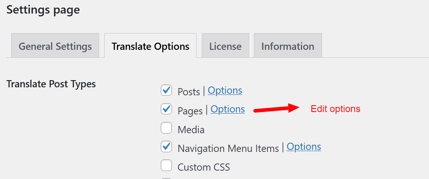Viewport: 429px width, 179px height.
Task: Enable the Media checkbox
Action: point(166,128)
